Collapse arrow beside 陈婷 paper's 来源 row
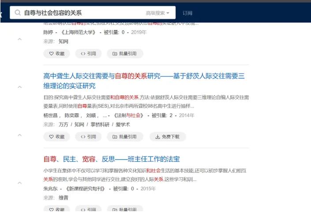The image size is (311, 216). tap(20, 39)
